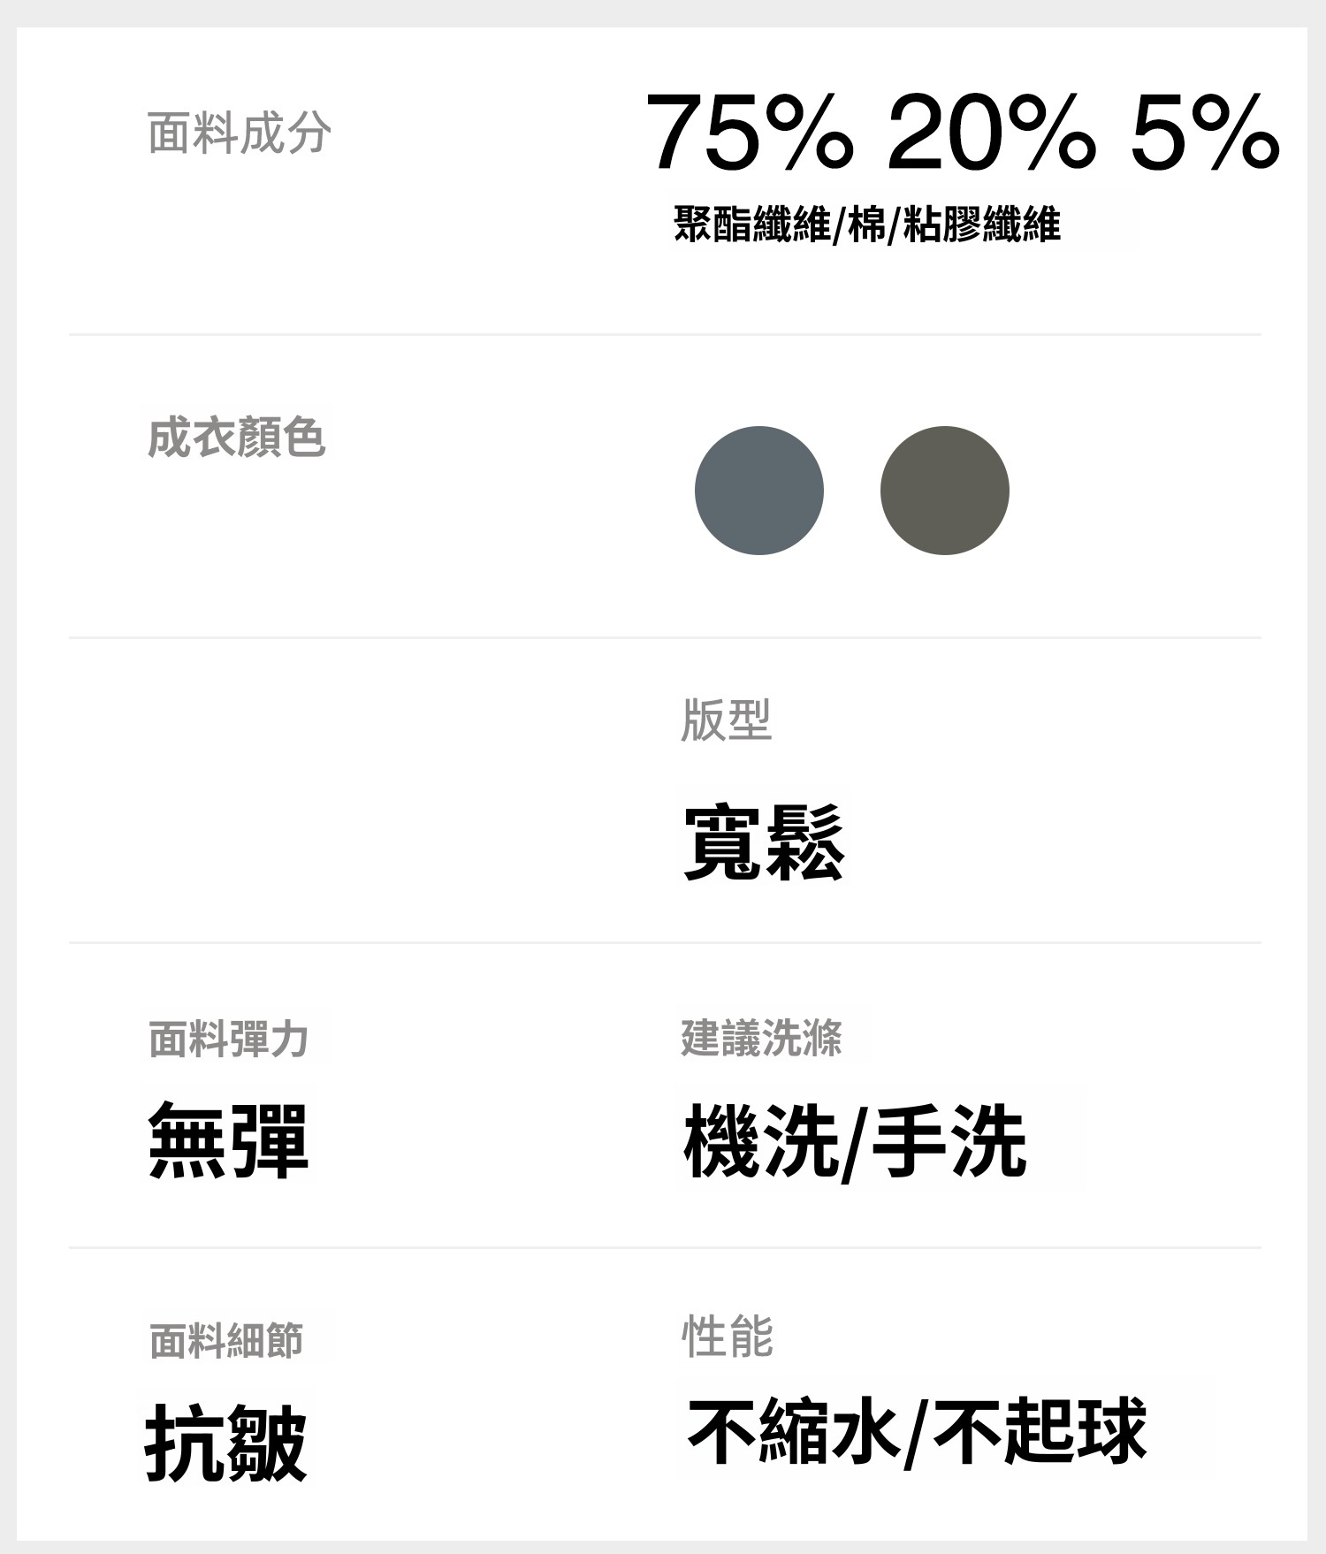Click the 5% composition figure
The height and width of the screenshot is (1554, 1326).
click(1205, 133)
